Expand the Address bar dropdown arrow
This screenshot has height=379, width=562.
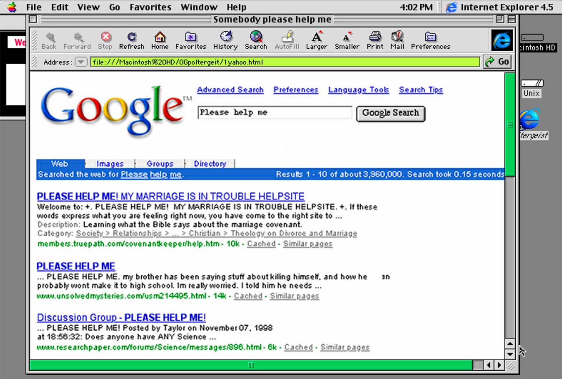click(x=81, y=62)
